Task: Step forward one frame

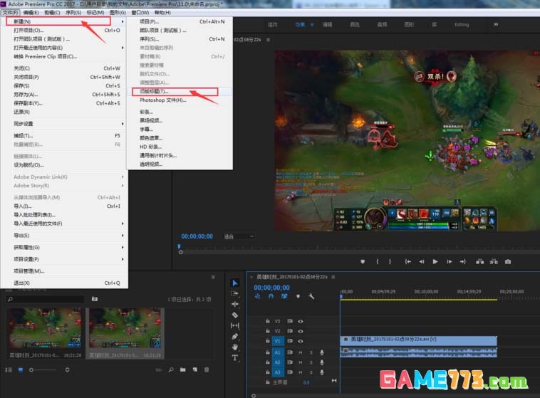Action: click(450, 262)
